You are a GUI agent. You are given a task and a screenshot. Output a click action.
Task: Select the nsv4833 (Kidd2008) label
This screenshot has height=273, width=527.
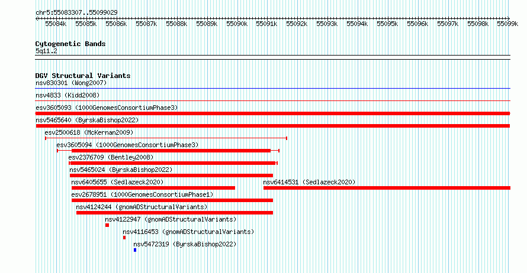tap(68, 95)
